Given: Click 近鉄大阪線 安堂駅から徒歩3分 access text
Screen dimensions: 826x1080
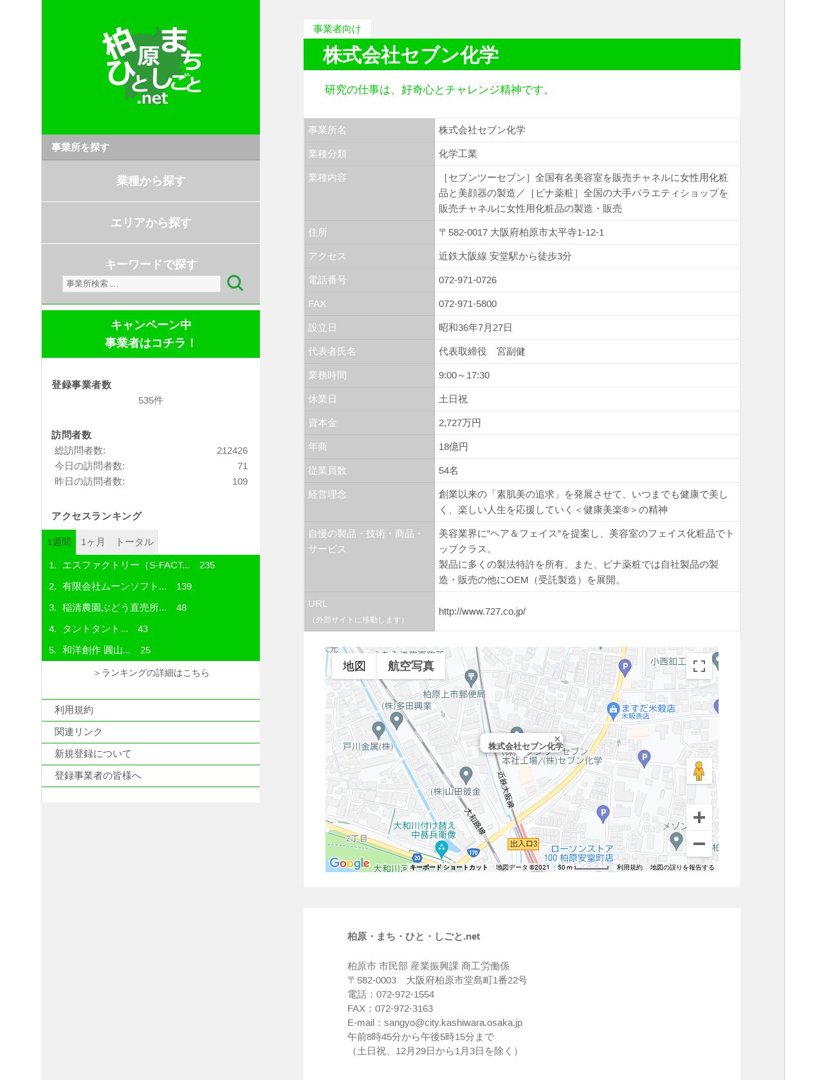Looking at the screenshot, I should click(505, 256).
